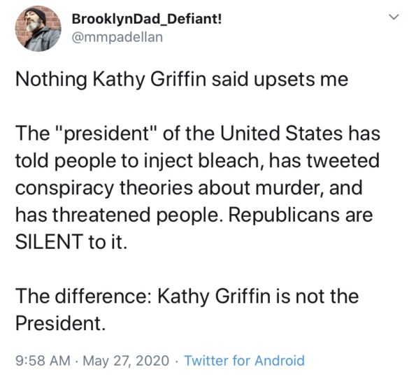Click the line "Nothing Kathy Griffin said upsets me"

(182, 80)
